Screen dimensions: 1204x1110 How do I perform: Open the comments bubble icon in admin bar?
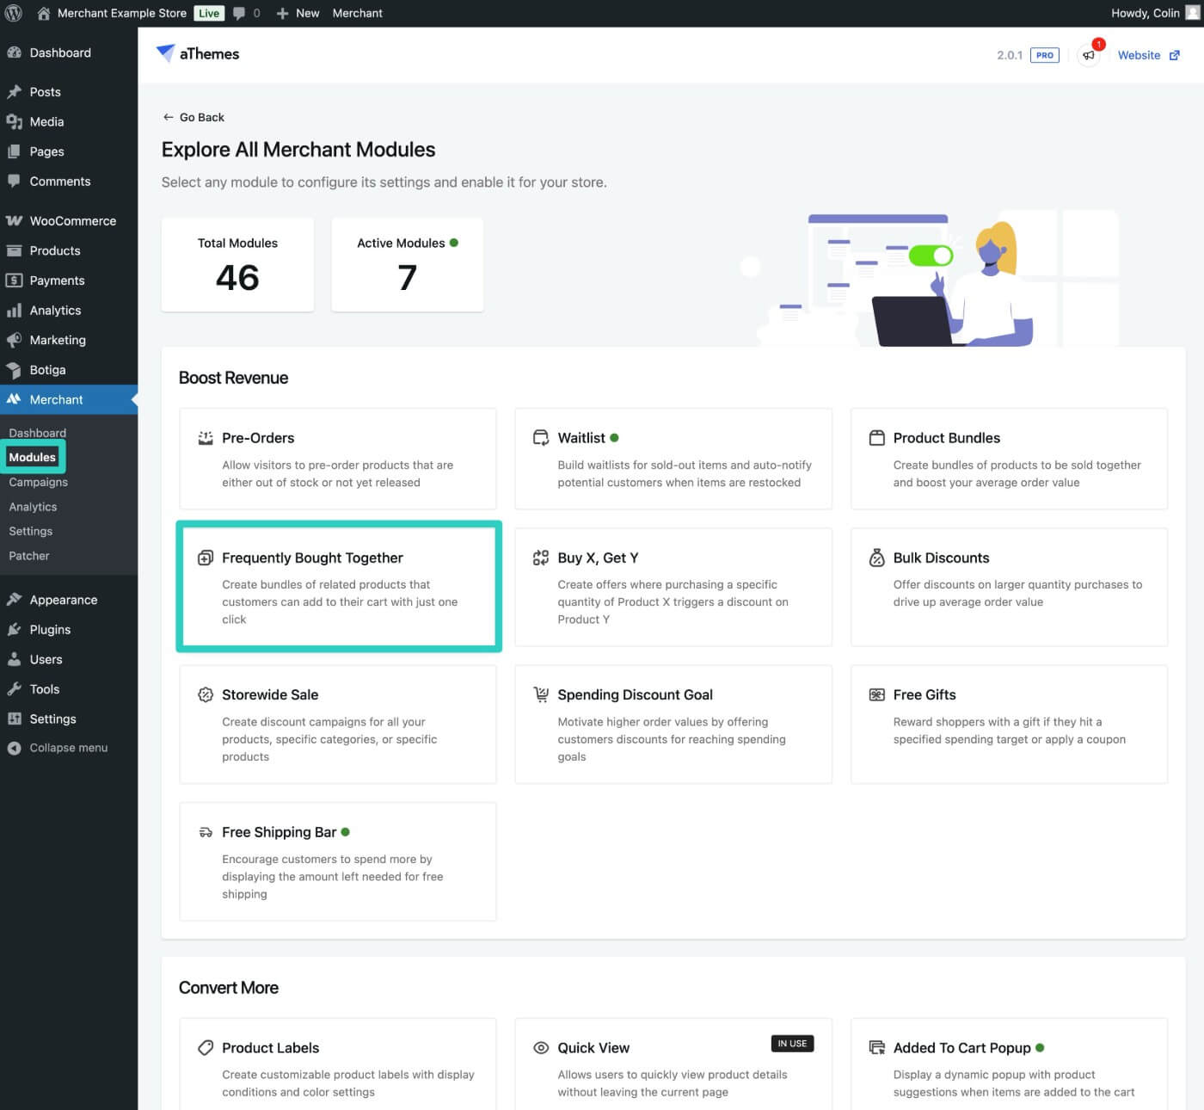pos(239,13)
